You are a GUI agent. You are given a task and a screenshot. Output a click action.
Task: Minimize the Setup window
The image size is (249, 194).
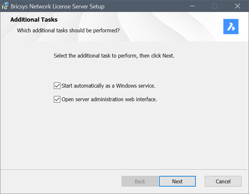(192, 6)
